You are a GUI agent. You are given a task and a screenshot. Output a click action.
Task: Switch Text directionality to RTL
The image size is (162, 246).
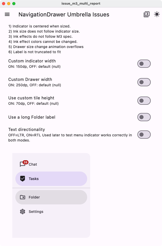coord(144,134)
